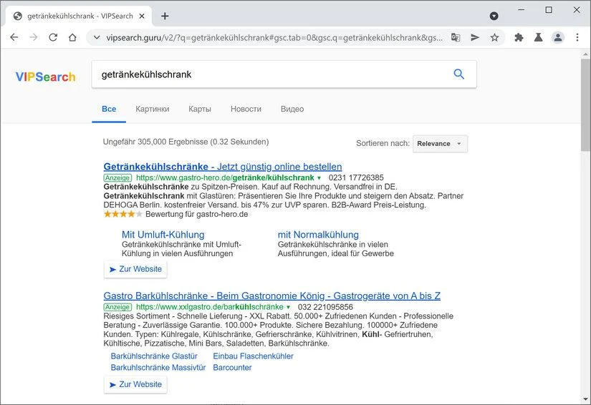Click phone number 0231 17726385
Viewport: 591px width, 405px height.
tap(356, 177)
